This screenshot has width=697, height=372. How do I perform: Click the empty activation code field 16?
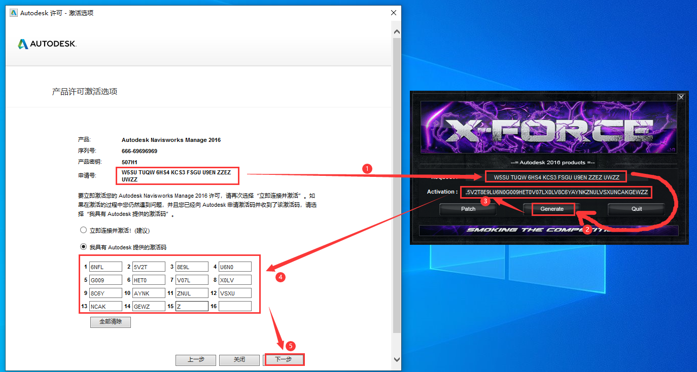tap(235, 306)
